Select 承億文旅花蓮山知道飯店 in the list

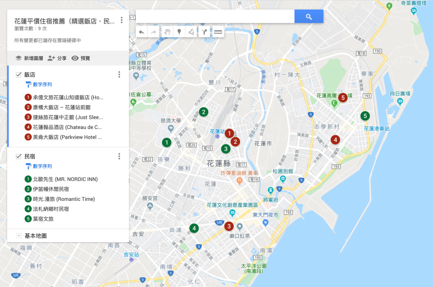click(x=64, y=97)
